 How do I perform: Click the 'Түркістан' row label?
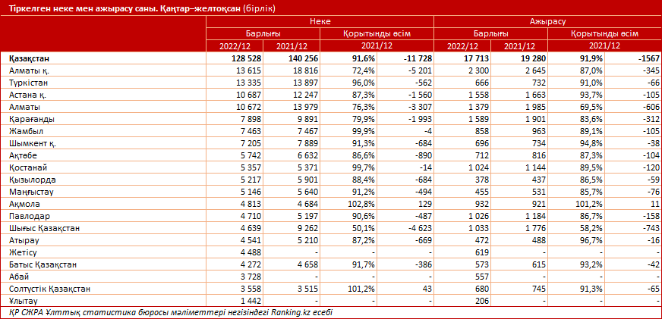(x=30, y=83)
